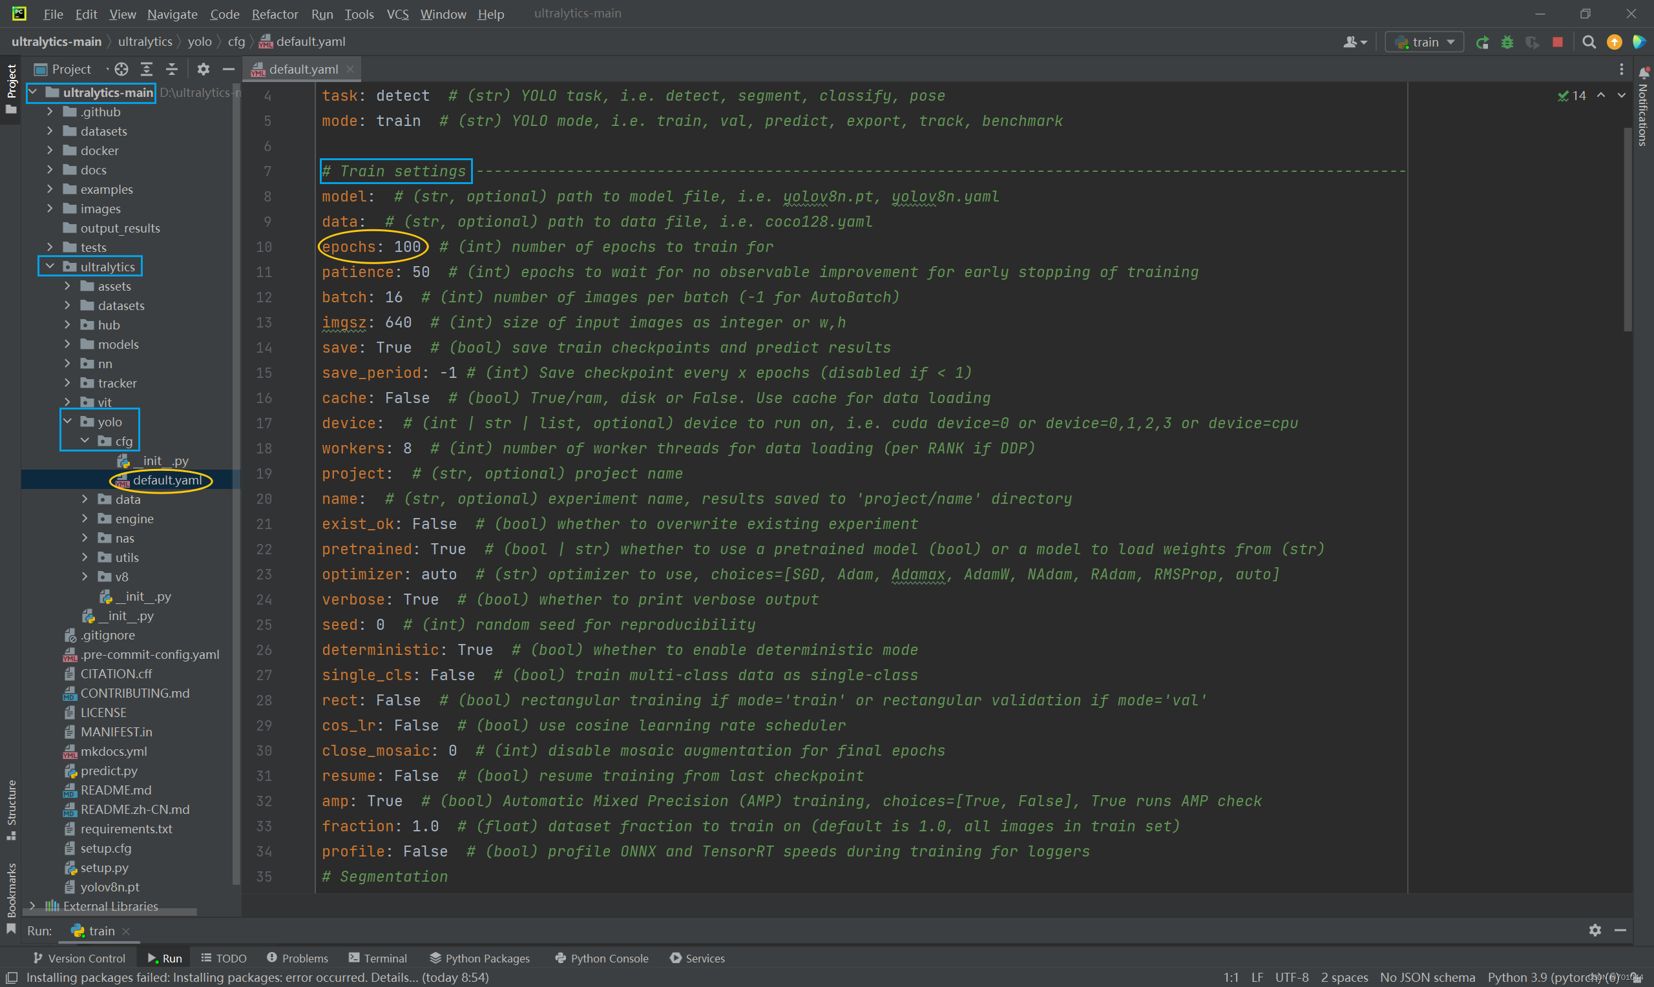
Task: Open the Version Control tool window
Action: pos(78,959)
